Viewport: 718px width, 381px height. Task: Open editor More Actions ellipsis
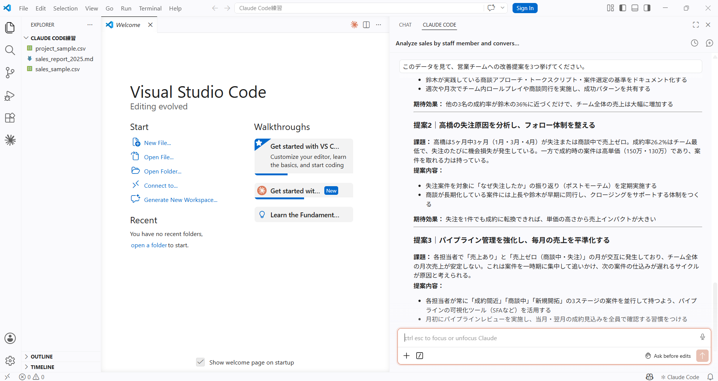(379, 25)
